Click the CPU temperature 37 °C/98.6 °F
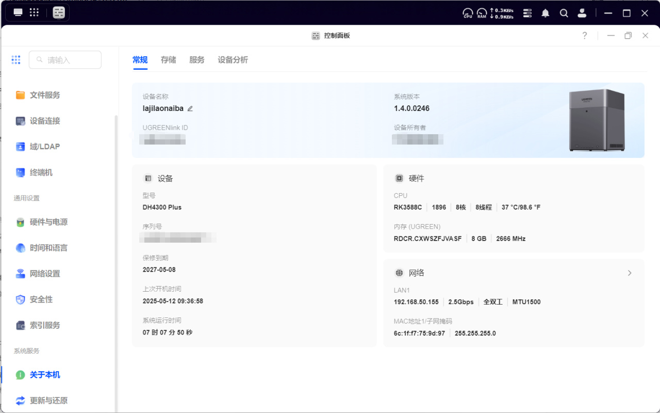 point(521,208)
